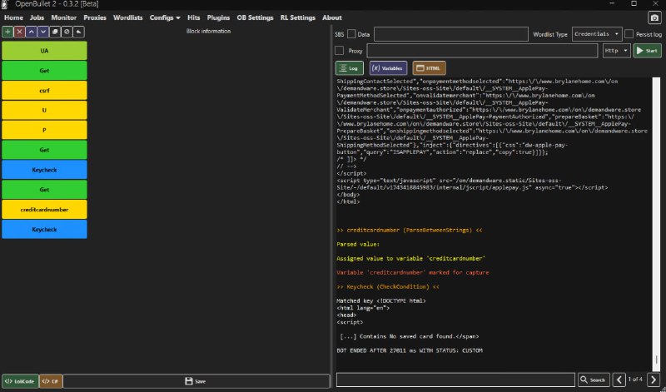Click the Data input field
666x392 pixels.
coord(451,34)
